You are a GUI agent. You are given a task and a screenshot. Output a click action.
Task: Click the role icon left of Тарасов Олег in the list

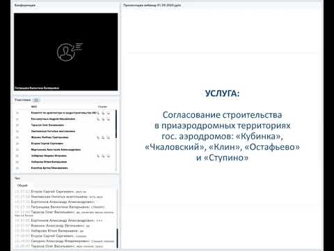pyautogui.click(x=17, y=125)
